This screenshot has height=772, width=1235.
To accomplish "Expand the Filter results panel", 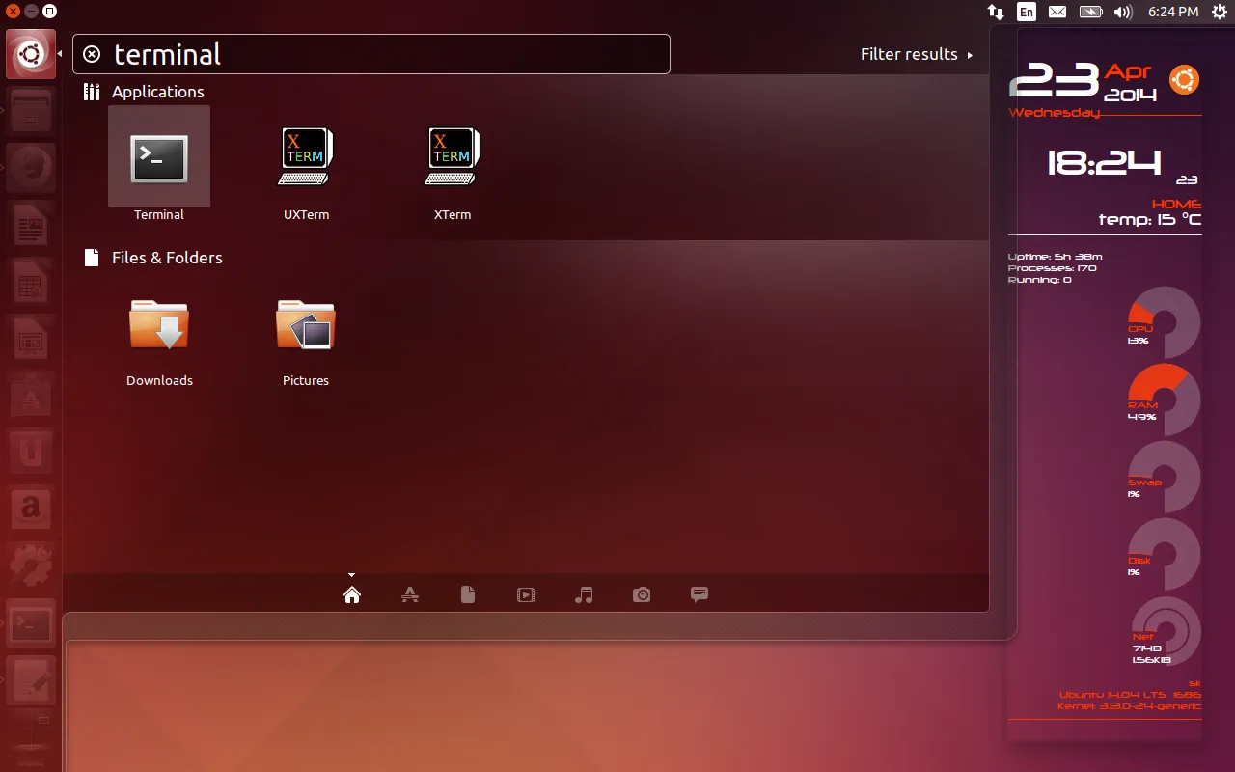I will pyautogui.click(x=916, y=54).
